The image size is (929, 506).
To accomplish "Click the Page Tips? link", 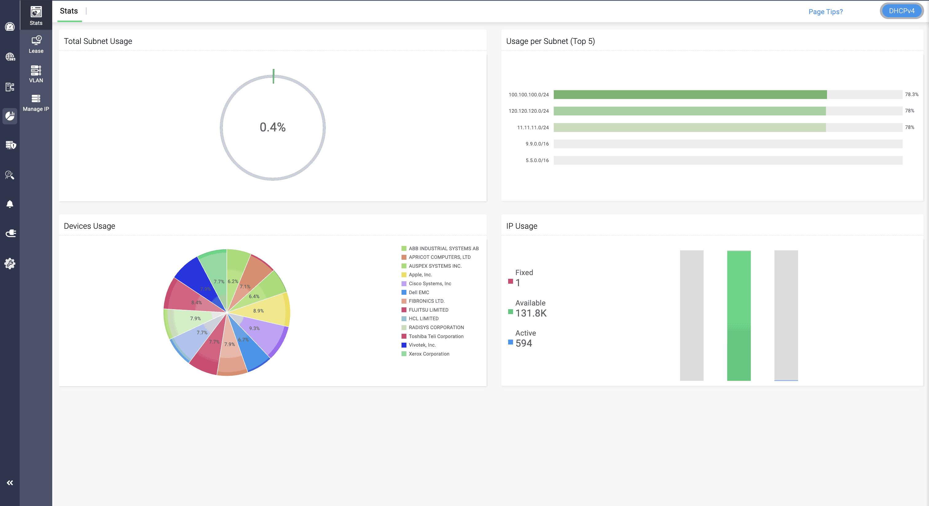I will 825,12.
